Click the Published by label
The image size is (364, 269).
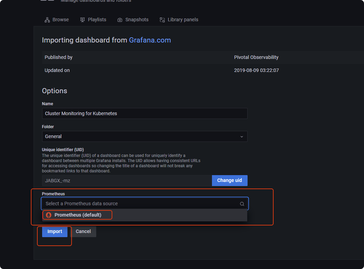(x=59, y=57)
